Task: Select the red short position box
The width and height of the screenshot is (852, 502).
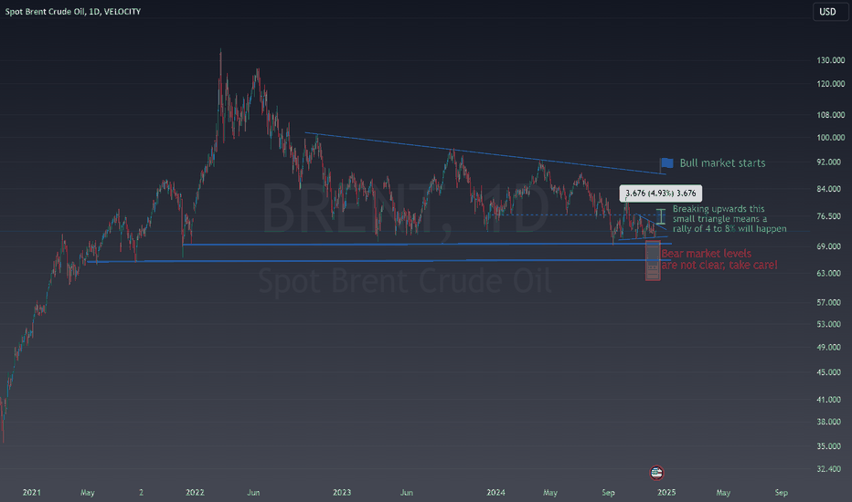Action: coord(653,261)
